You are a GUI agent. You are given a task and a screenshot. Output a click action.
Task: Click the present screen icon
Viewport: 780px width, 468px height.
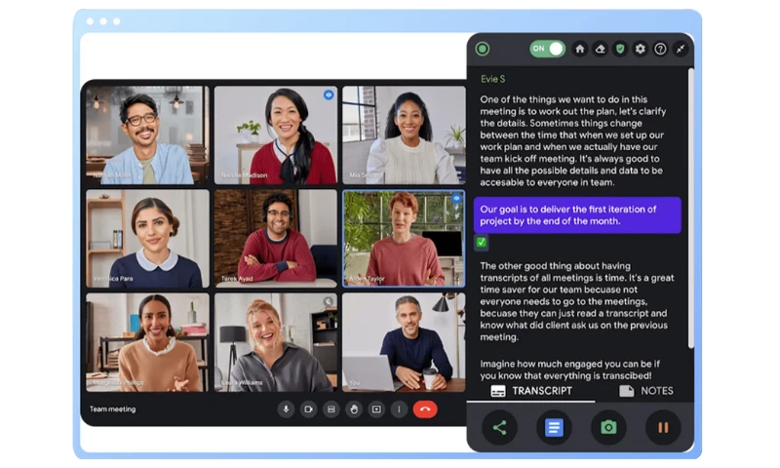point(376,409)
